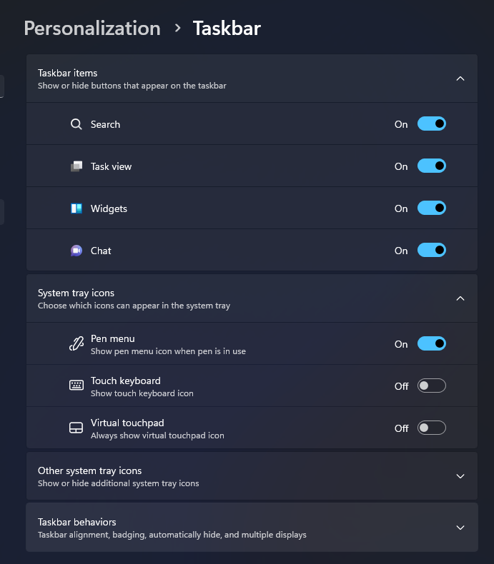Image resolution: width=494 pixels, height=564 pixels.
Task: Click the Touch keyboard icon
Action: click(76, 386)
